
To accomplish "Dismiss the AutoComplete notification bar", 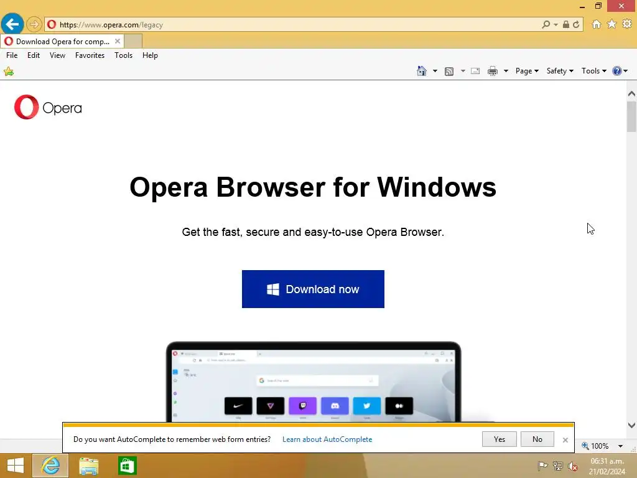I will tap(565, 440).
